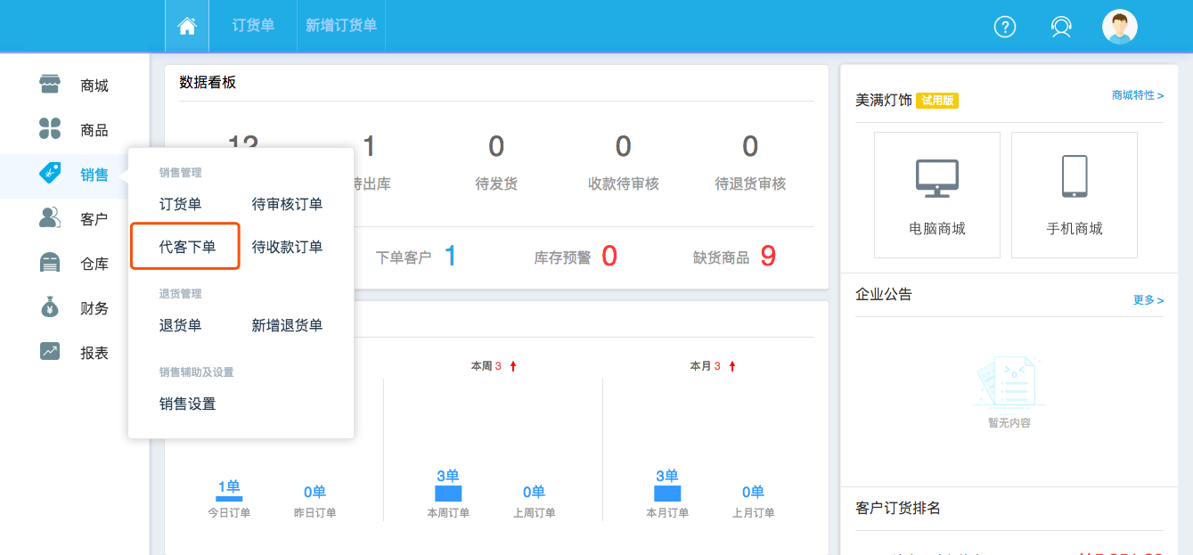Open the help question mark icon

[1005, 27]
